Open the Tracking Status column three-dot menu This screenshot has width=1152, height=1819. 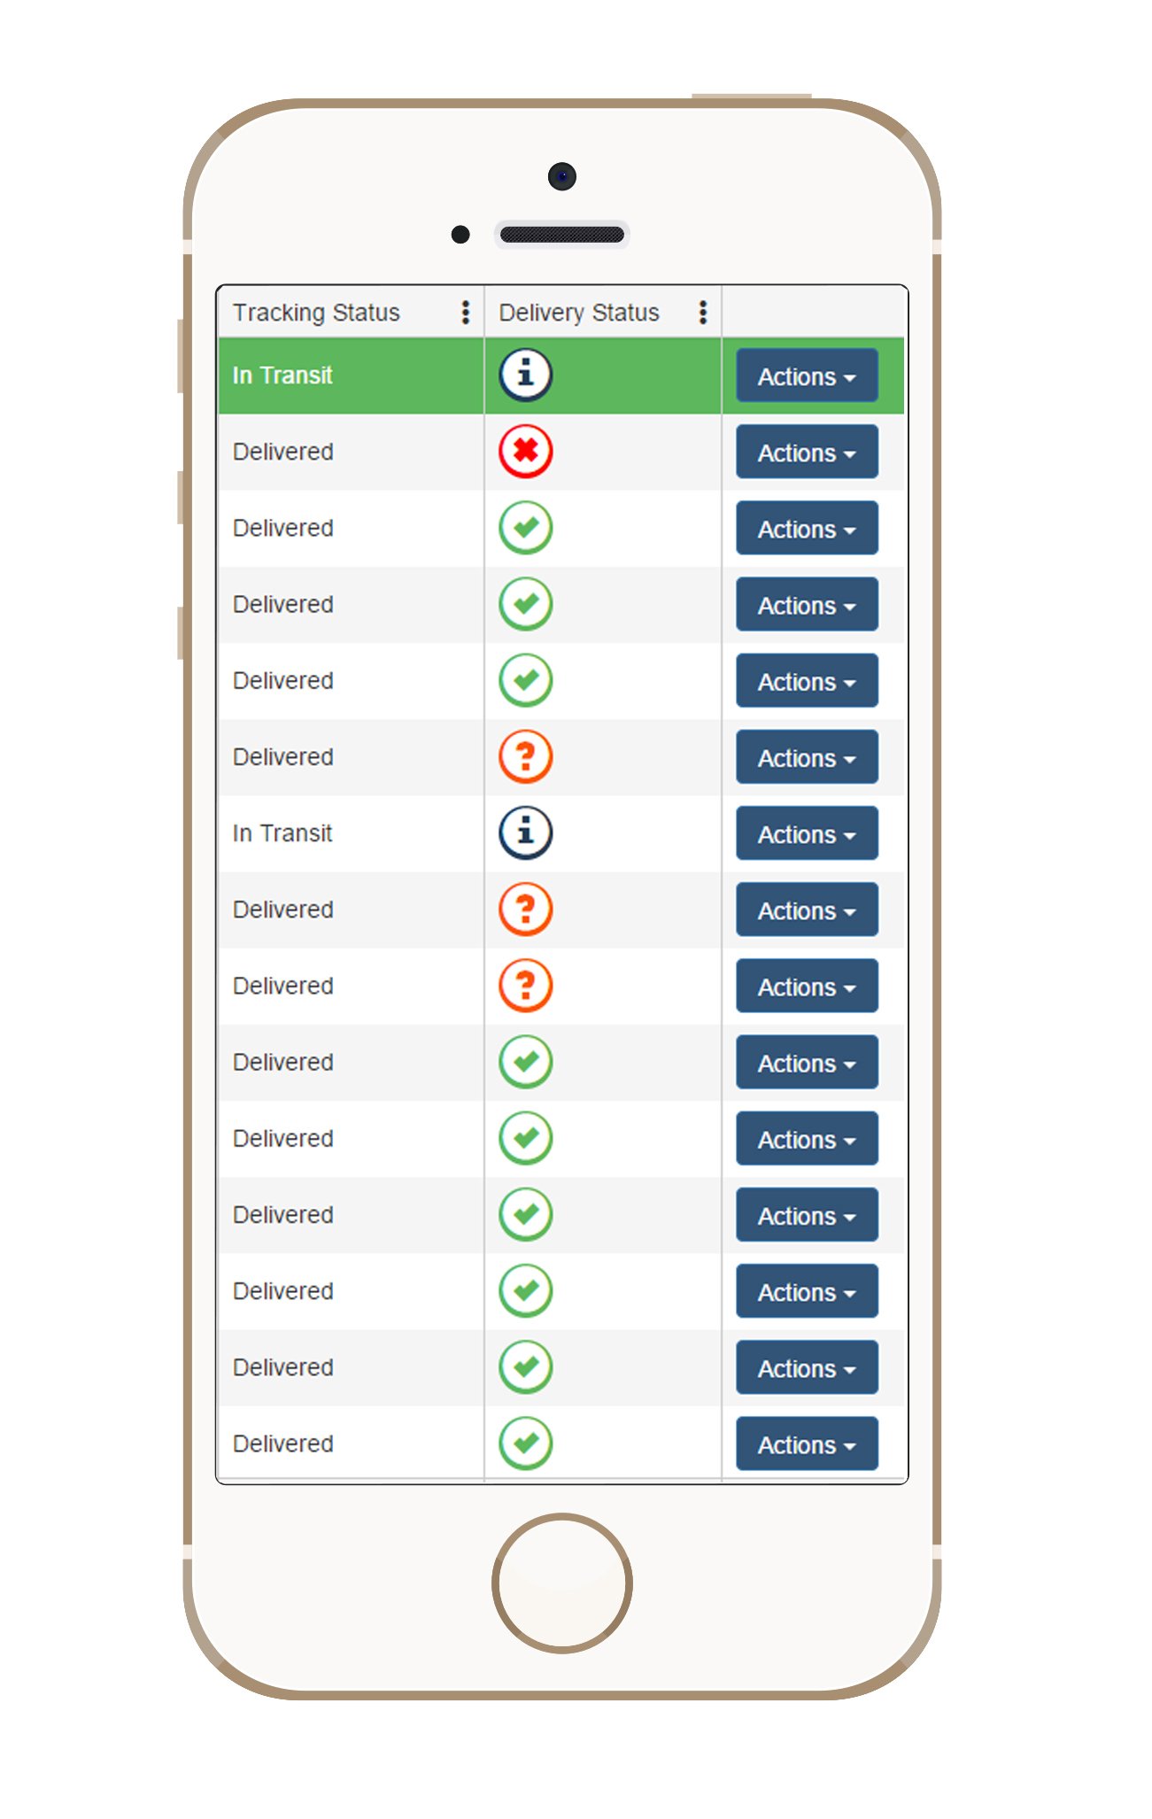pyautogui.click(x=466, y=313)
